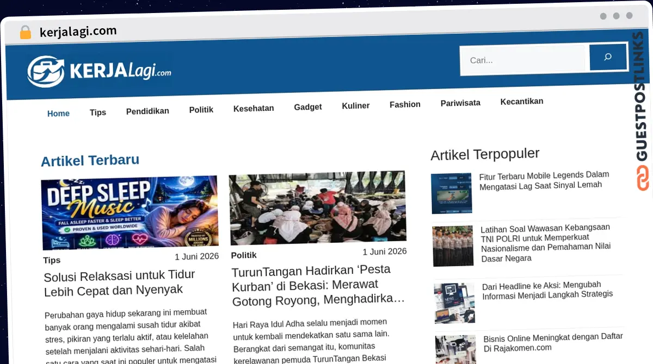Image resolution: width=653 pixels, height=364 pixels.
Task: Open the Tips menu item
Action: tap(98, 112)
